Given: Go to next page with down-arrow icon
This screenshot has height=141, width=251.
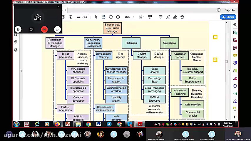Looking at the screenshot, I should point(71,17).
